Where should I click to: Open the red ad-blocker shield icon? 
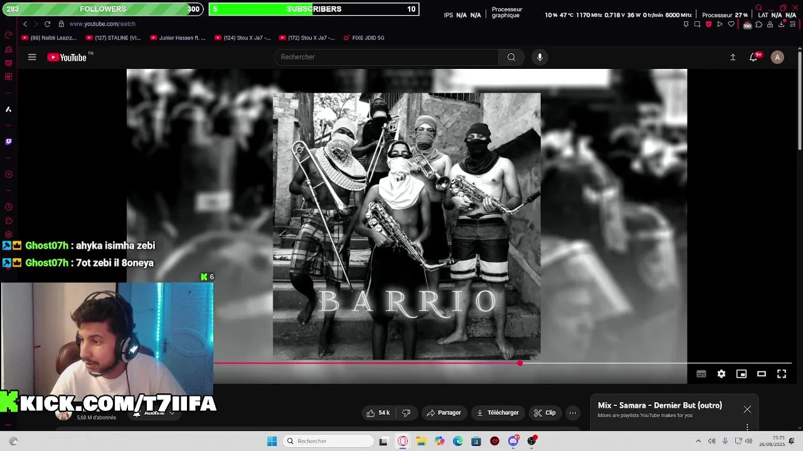(708, 24)
